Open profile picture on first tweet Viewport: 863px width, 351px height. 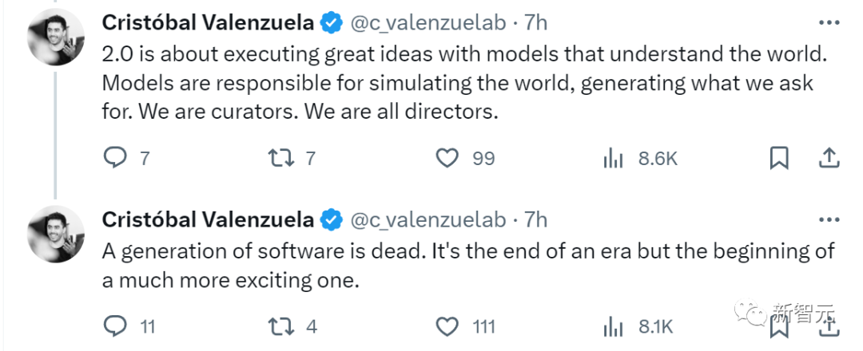pyautogui.click(x=55, y=40)
